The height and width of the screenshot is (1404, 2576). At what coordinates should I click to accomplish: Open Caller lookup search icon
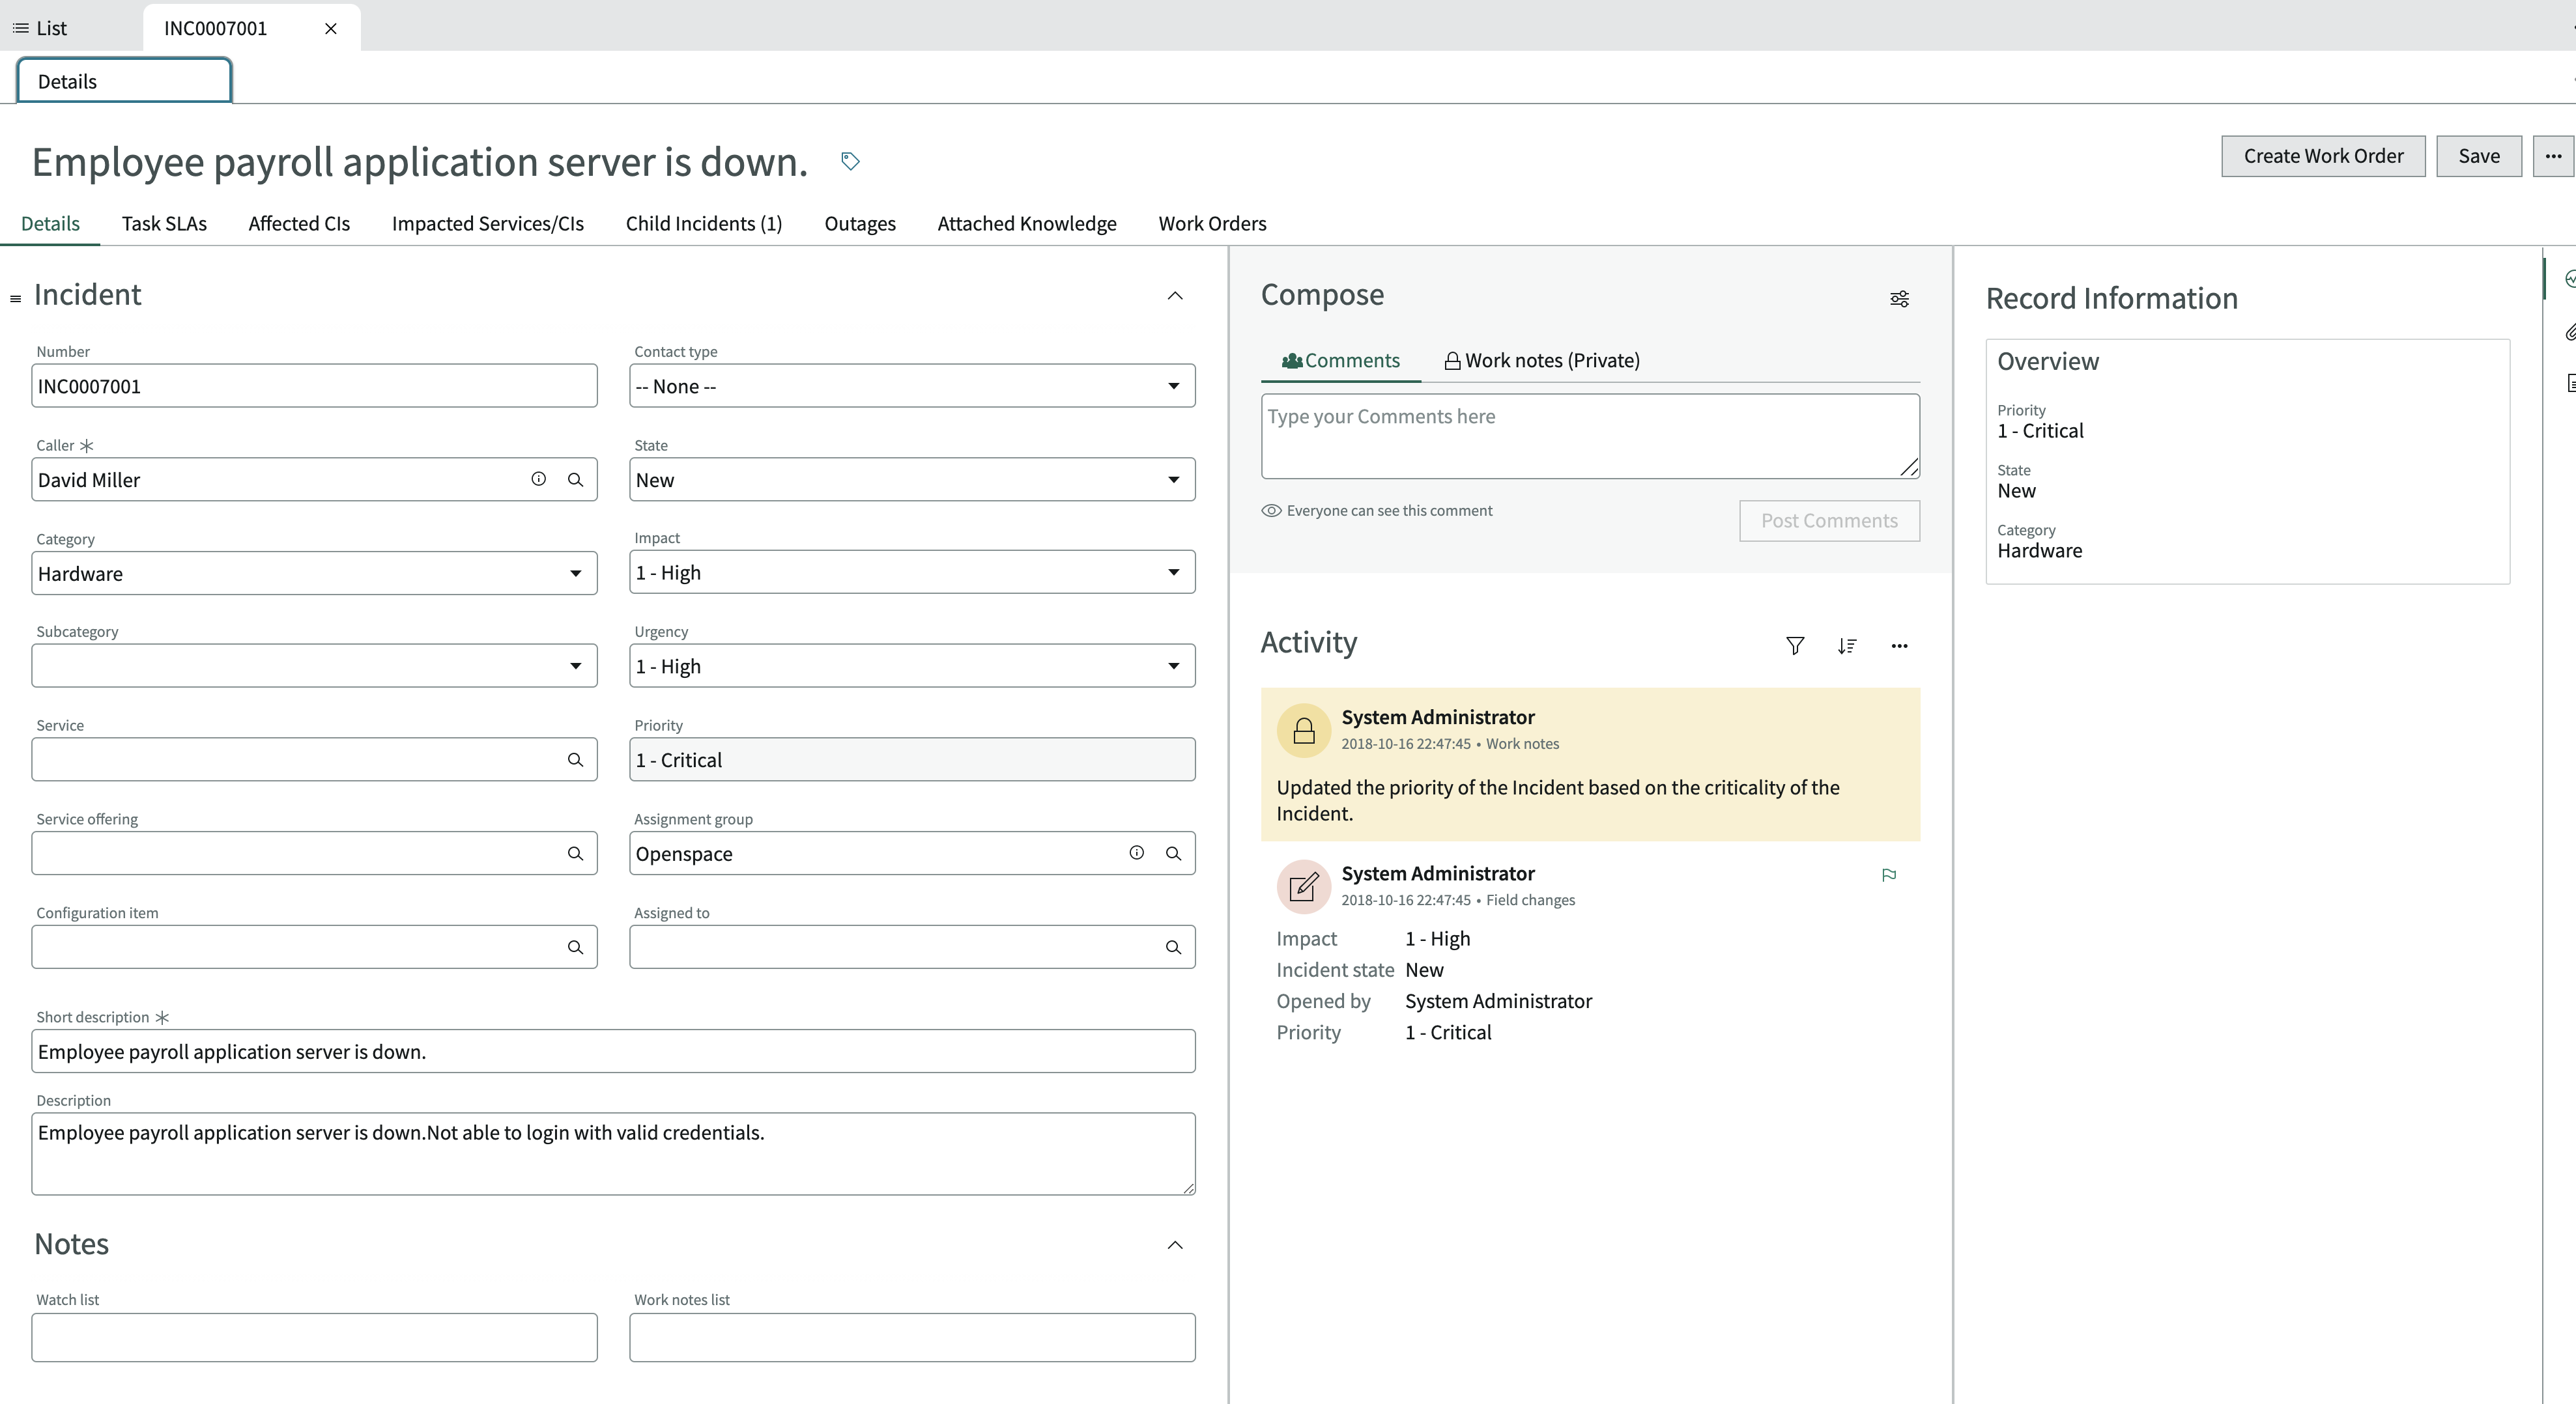coord(576,480)
